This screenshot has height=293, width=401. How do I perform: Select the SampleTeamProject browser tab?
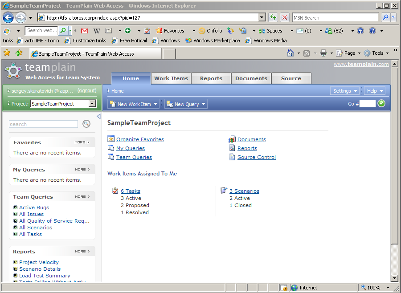tap(96, 54)
